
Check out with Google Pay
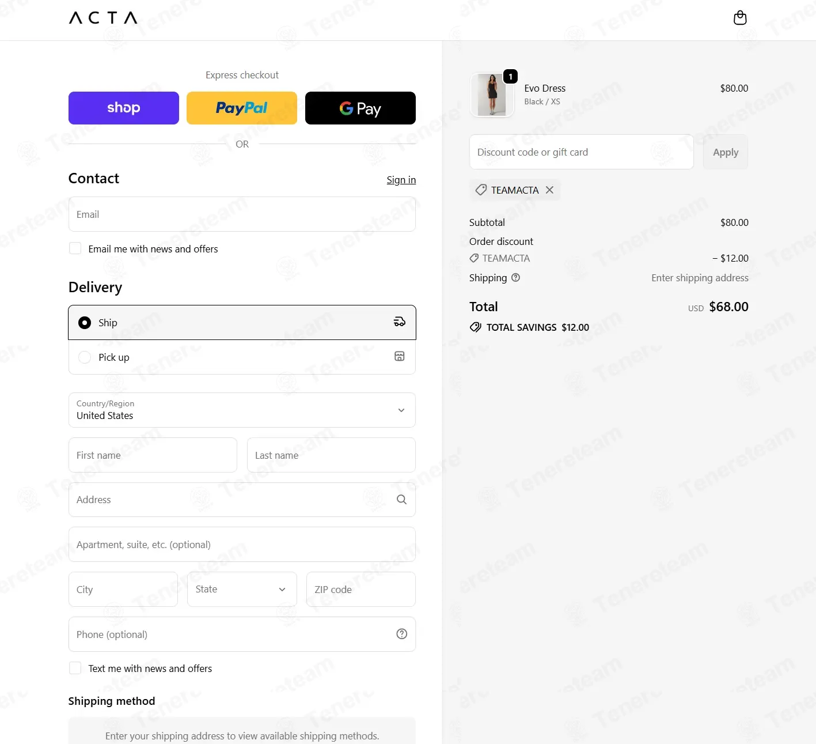tap(360, 108)
